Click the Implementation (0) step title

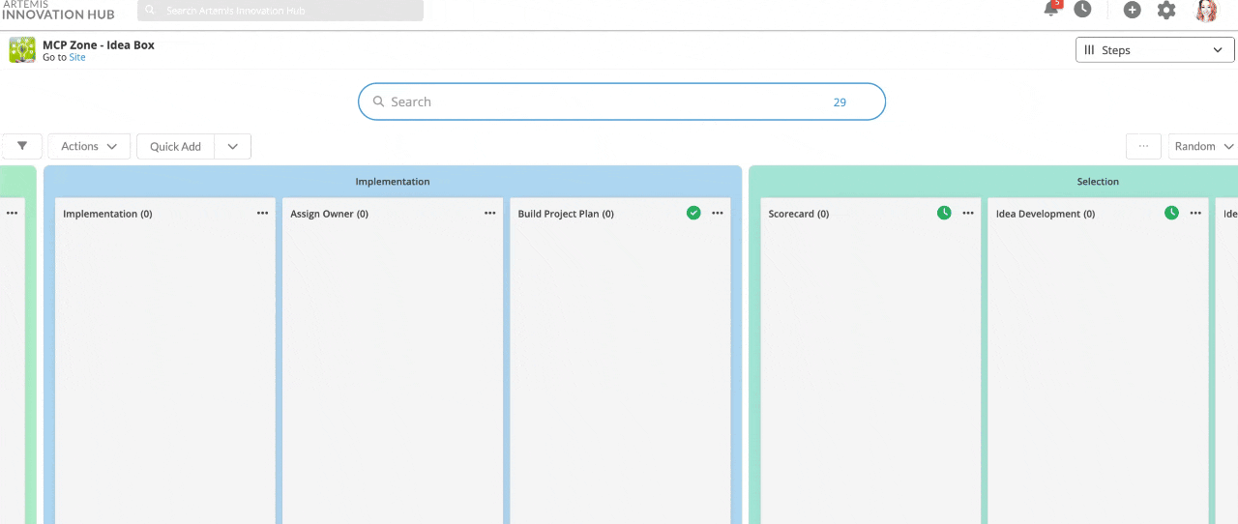107,214
